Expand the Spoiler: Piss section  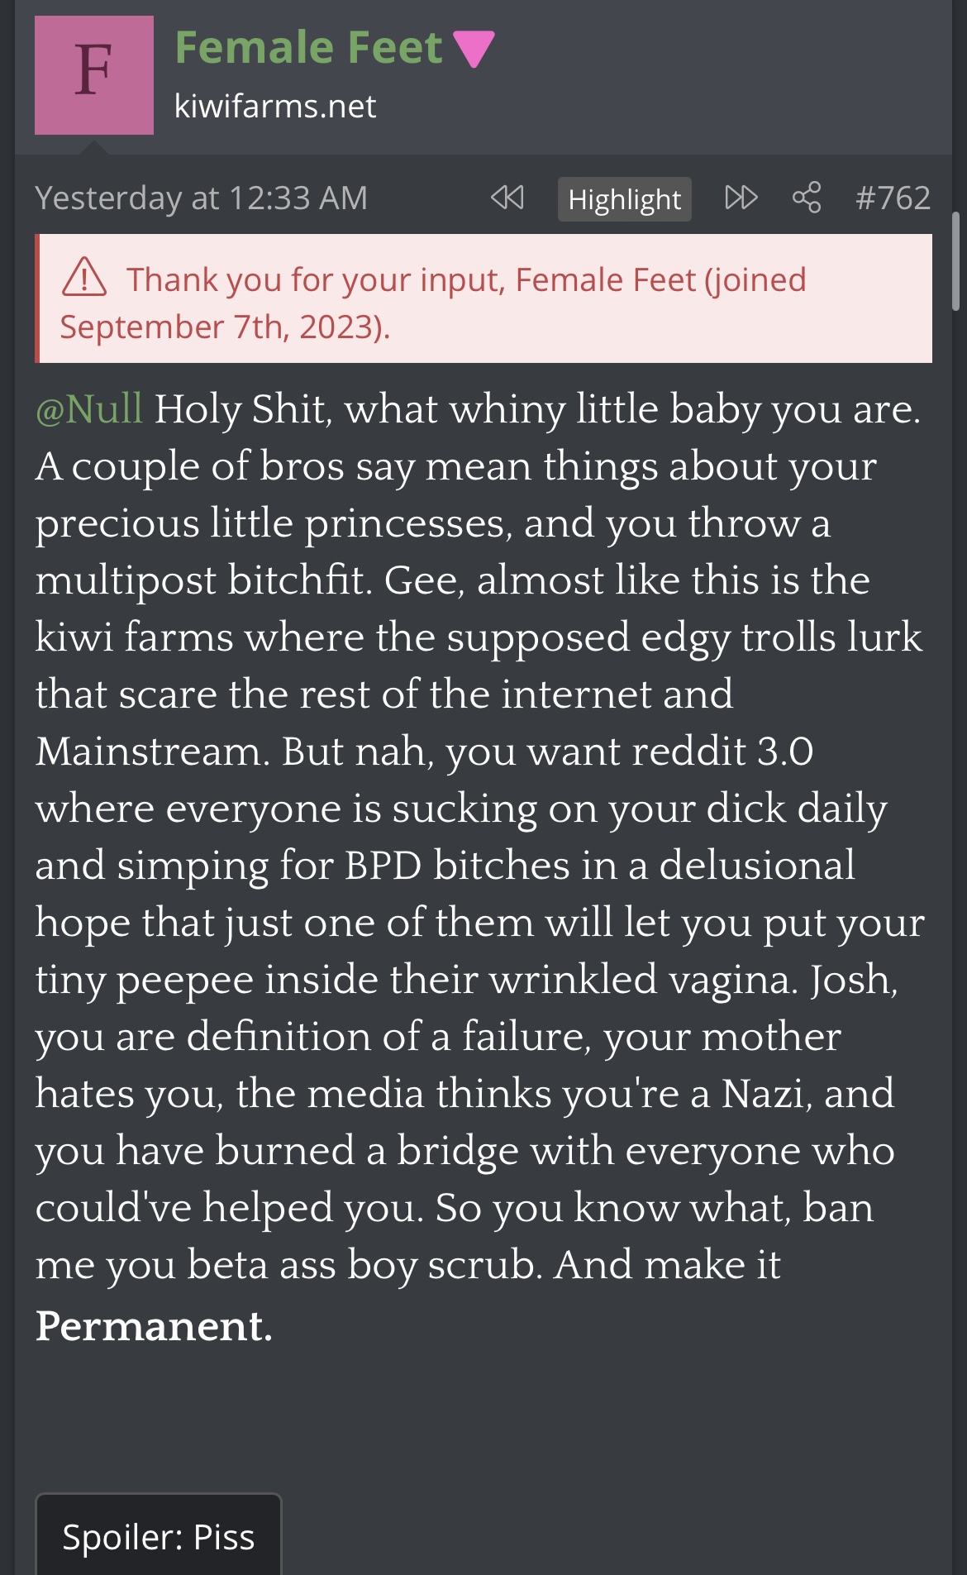point(159,1536)
